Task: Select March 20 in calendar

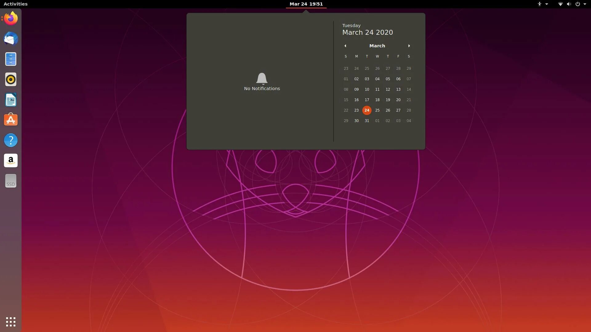Action: click(x=398, y=100)
